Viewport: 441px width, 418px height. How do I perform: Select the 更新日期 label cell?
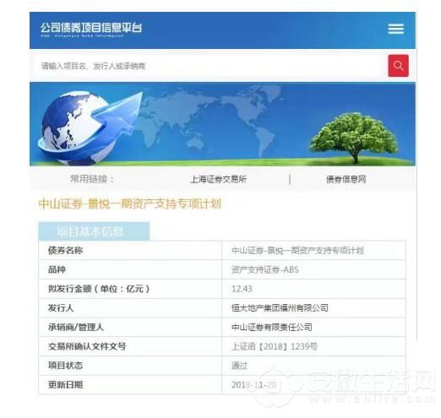point(130,384)
